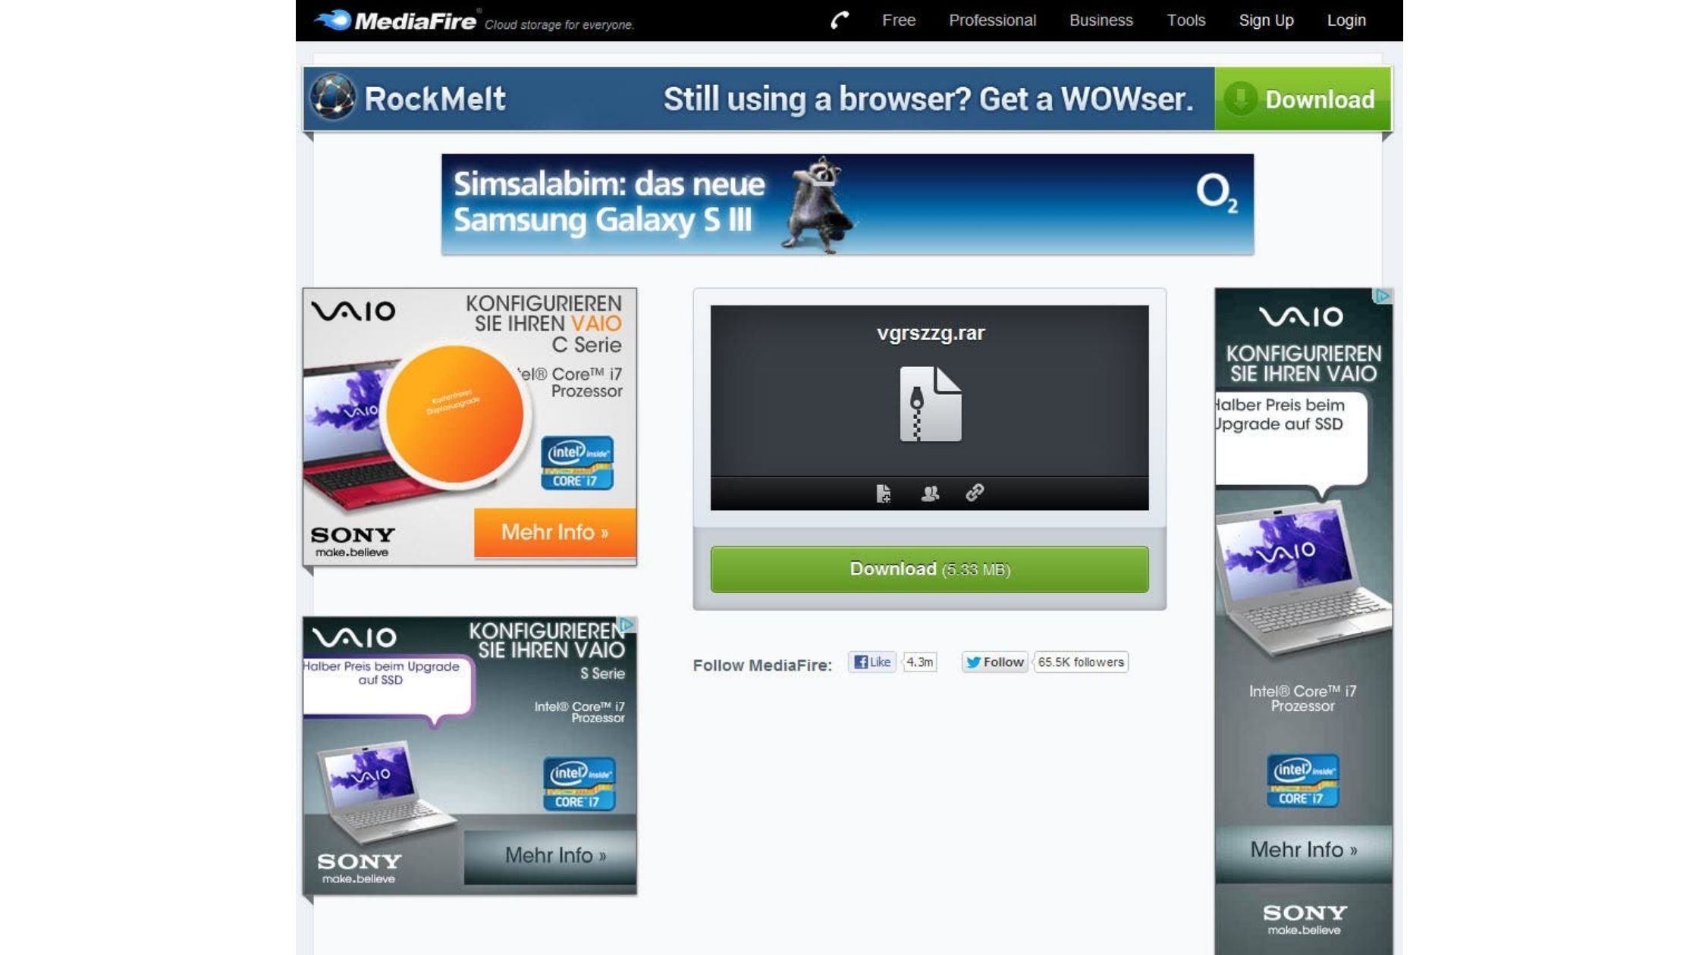Screen dimensions: 1699x955
Task: Download the file (5.33 MB)
Action: click(x=929, y=569)
